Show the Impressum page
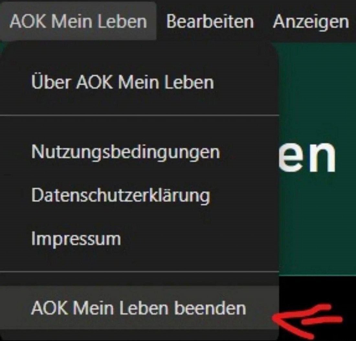This screenshot has height=341, width=356. pos(76,239)
